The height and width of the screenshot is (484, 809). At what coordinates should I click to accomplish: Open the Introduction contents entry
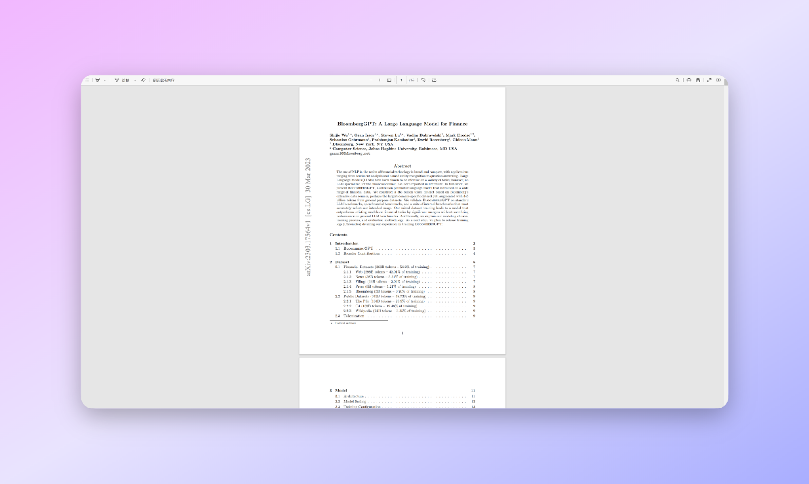pos(402,244)
